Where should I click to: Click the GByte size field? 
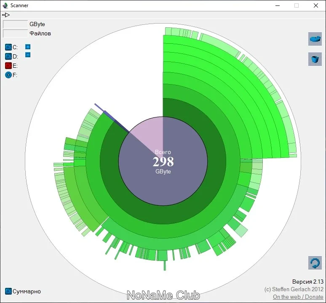[15, 24]
